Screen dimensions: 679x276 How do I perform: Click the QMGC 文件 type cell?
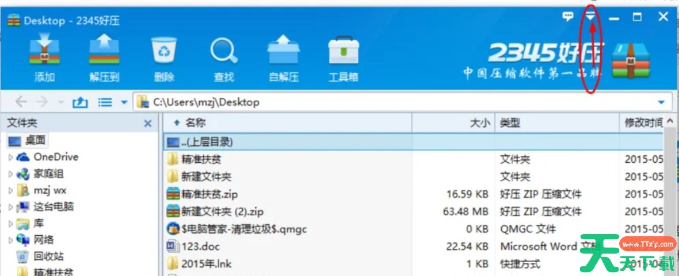pyautogui.click(x=528, y=229)
